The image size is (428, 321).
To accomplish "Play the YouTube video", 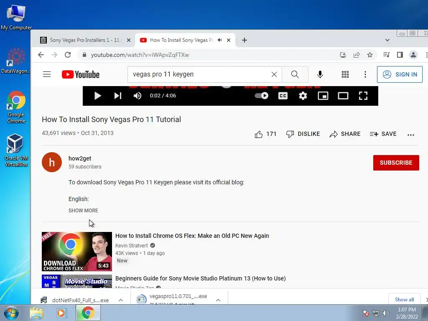I will coord(97,96).
